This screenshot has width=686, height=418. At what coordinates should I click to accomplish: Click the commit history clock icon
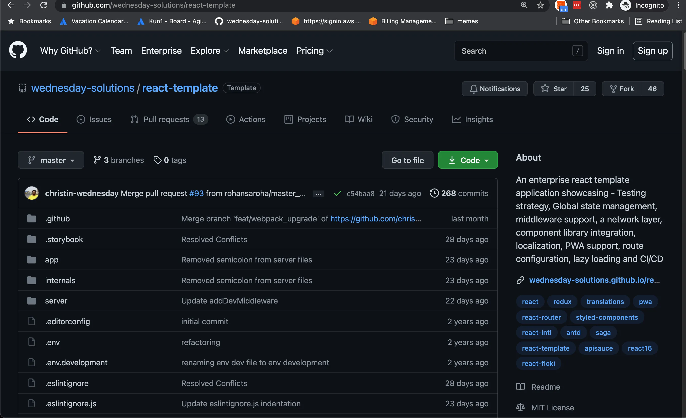tap(434, 193)
